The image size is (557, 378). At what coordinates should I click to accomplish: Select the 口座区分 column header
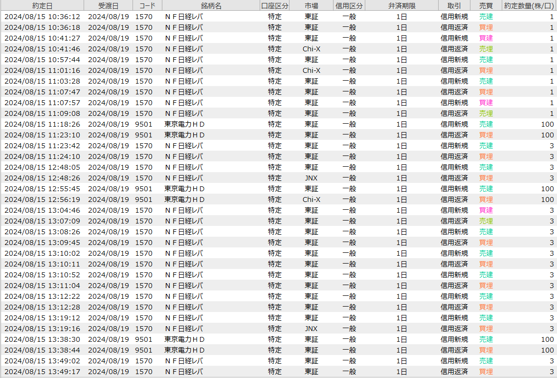point(275,5)
